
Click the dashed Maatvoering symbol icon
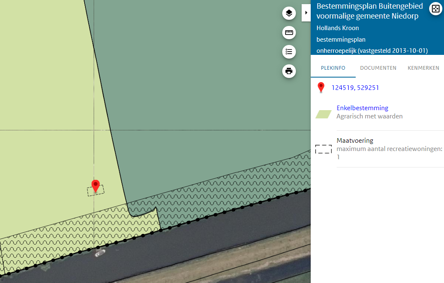click(324, 149)
